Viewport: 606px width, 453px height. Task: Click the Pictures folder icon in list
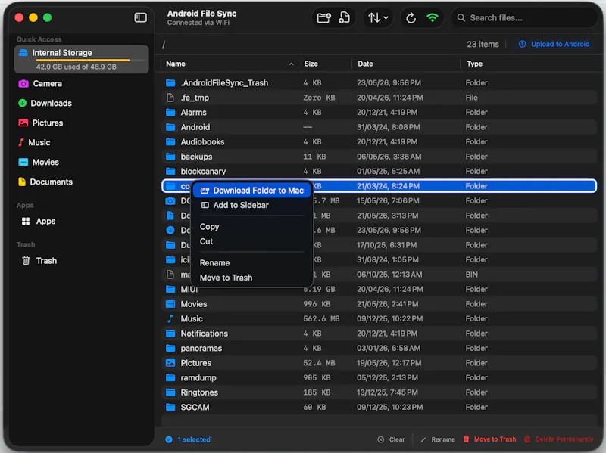(x=170, y=363)
